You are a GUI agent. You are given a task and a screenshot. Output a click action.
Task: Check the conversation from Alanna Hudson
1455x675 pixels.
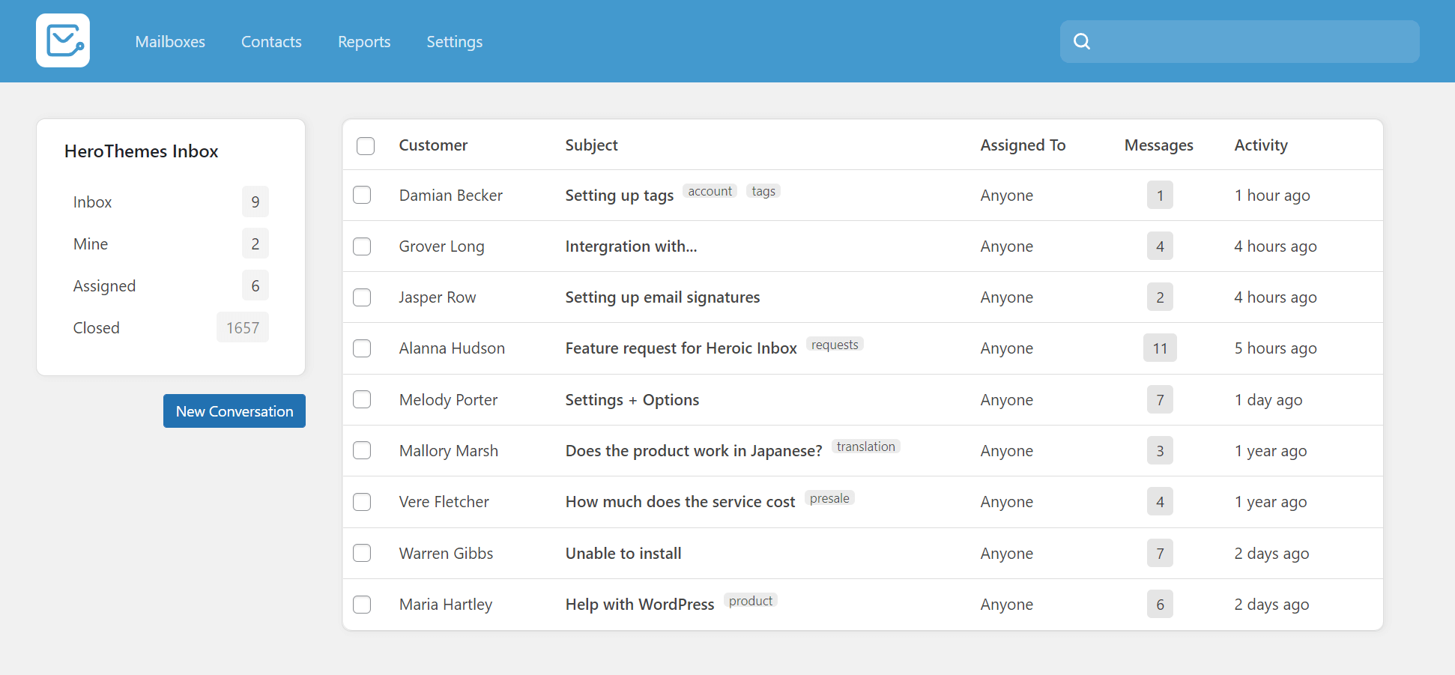362,348
